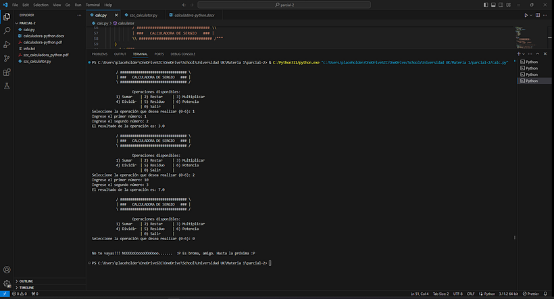
Task: Open the Go menu
Action: coord(68,5)
